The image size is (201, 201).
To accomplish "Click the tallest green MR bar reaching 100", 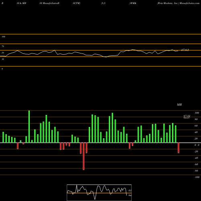I will pos(29,127).
